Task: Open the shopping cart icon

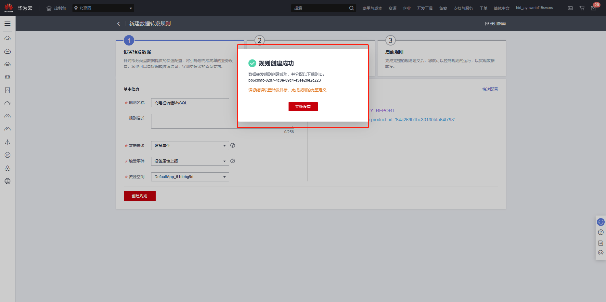Action: (x=582, y=8)
